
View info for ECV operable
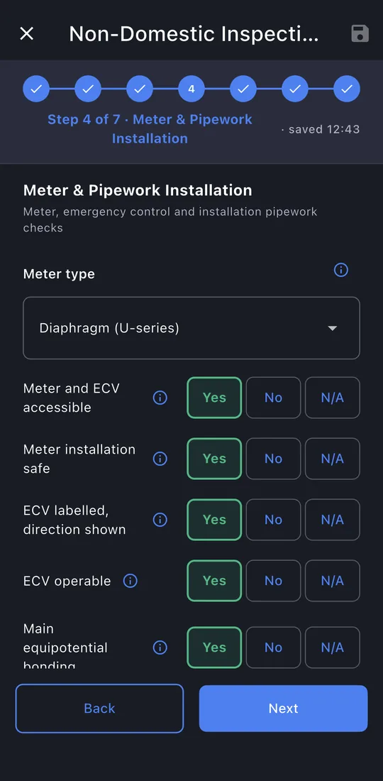tap(130, 581)
